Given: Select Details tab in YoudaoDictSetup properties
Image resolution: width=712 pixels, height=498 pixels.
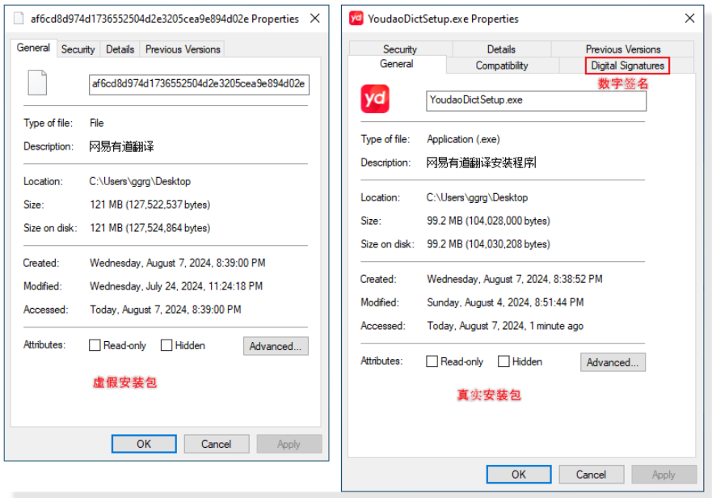Looking at the screenshot, I should click(501, 49).
